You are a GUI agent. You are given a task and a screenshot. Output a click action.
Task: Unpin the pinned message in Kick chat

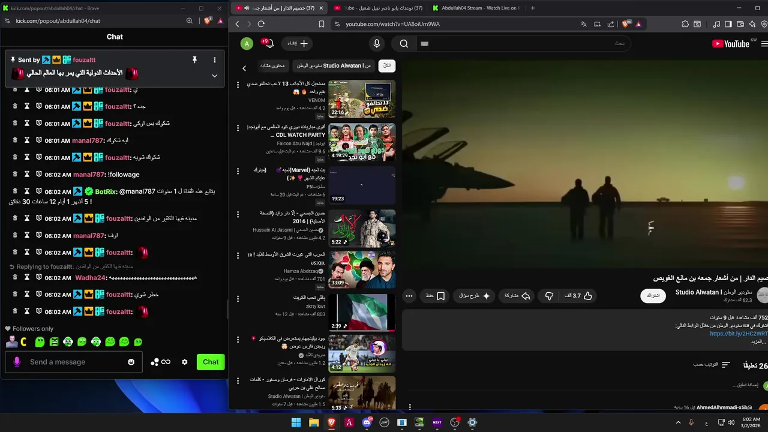point(194,60)
